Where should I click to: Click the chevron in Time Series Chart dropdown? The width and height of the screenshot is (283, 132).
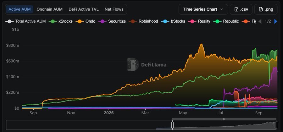point(222,9)
